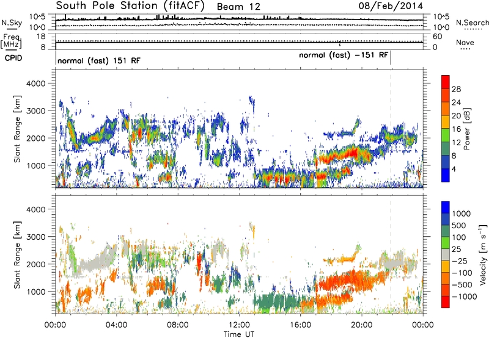Click the "N.Search" legend label
489x338 pixels.
[472, 23]
